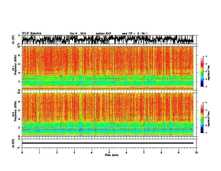Click the "-7" label on ch.2 color scale
The width and height of the screenshot is (221, 171).
click(x=206, y=133)
